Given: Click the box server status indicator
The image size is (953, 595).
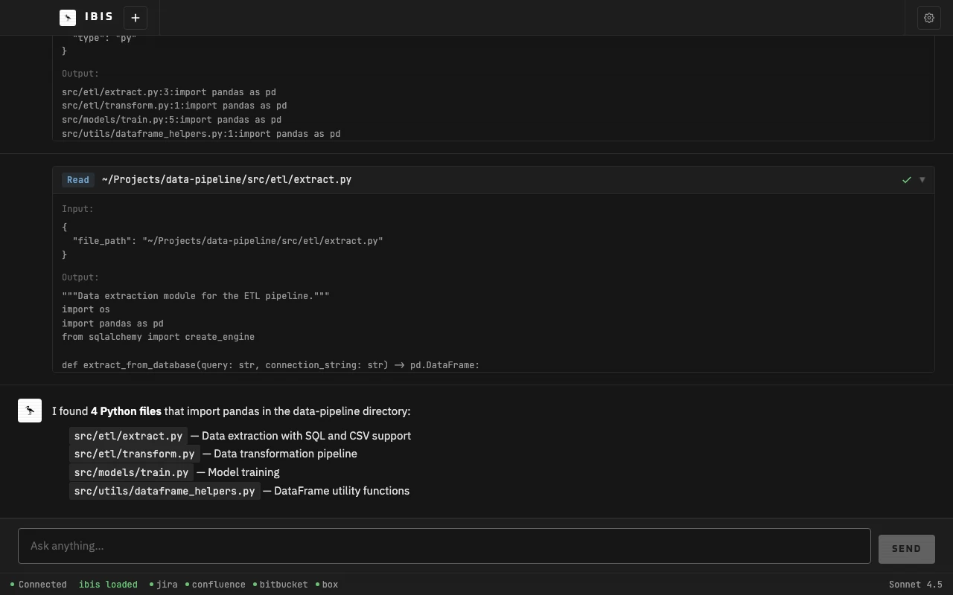Looking at the screenshot, I should pos(327,585).
